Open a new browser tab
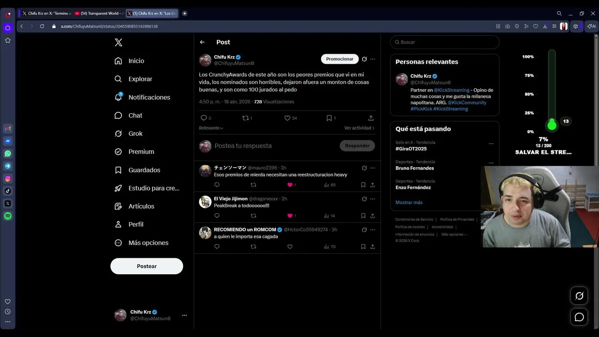This screenshot has width=599, height=337. [x=184, y=14]
